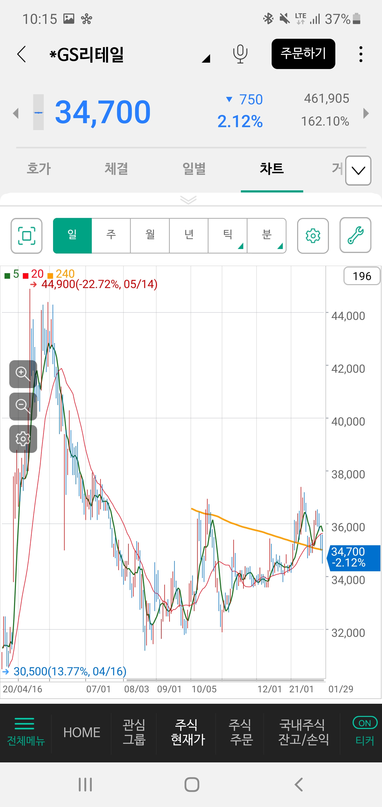The image size is (382, 807).
Task: Tap the Android back navigation button
Action: coord(299,784)
